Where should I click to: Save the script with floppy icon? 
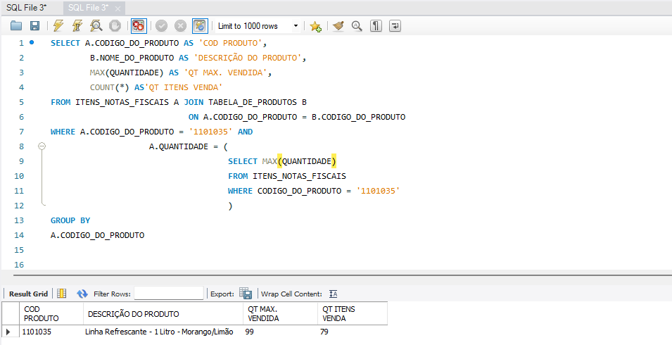pos(34,26)
